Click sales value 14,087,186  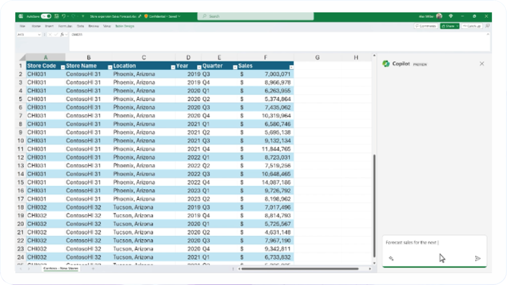[276, 182]
